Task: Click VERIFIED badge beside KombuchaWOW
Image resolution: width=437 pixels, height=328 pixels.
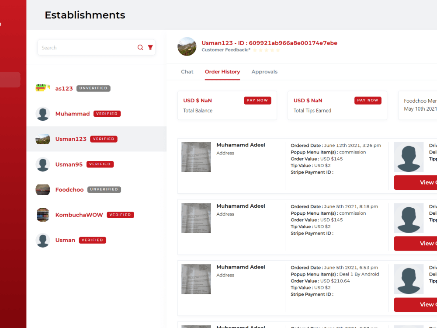Action: point(121,215)
